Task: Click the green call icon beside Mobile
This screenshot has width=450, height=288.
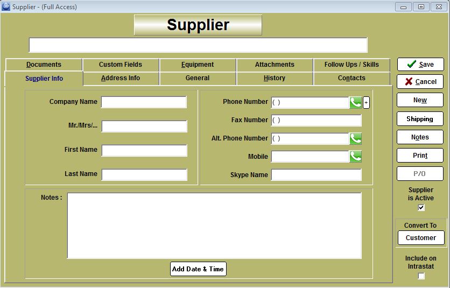Action: click(355, 157)
